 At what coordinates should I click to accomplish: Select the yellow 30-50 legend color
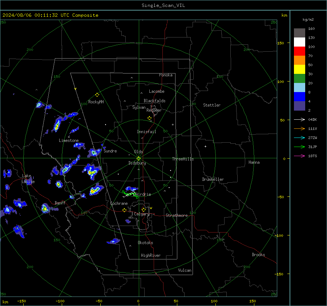coord(299,69)
